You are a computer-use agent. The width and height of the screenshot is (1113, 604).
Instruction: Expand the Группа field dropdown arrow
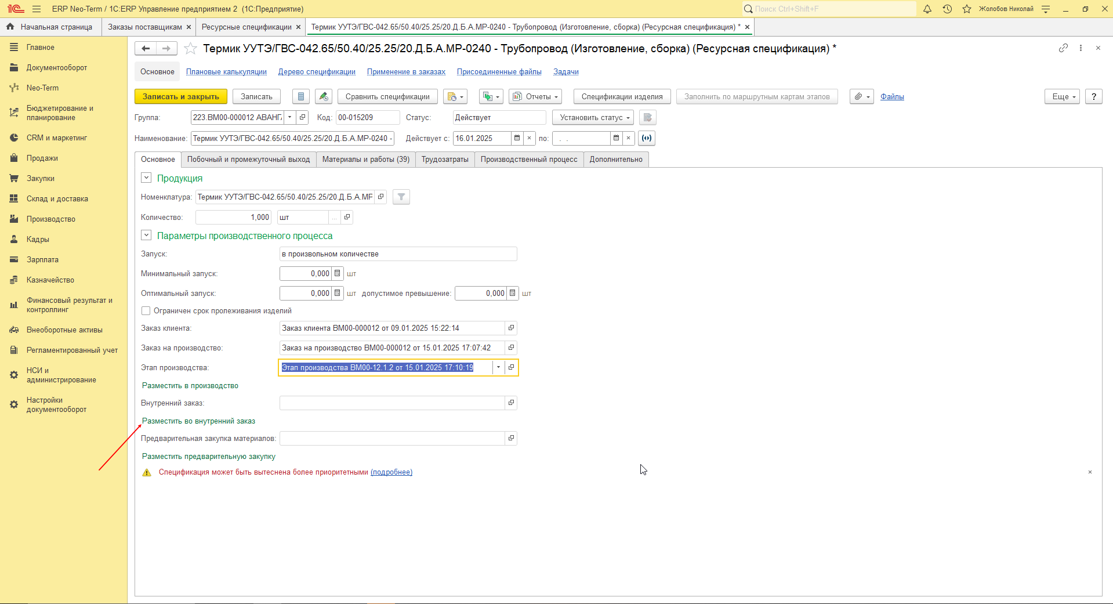(290, 118)
